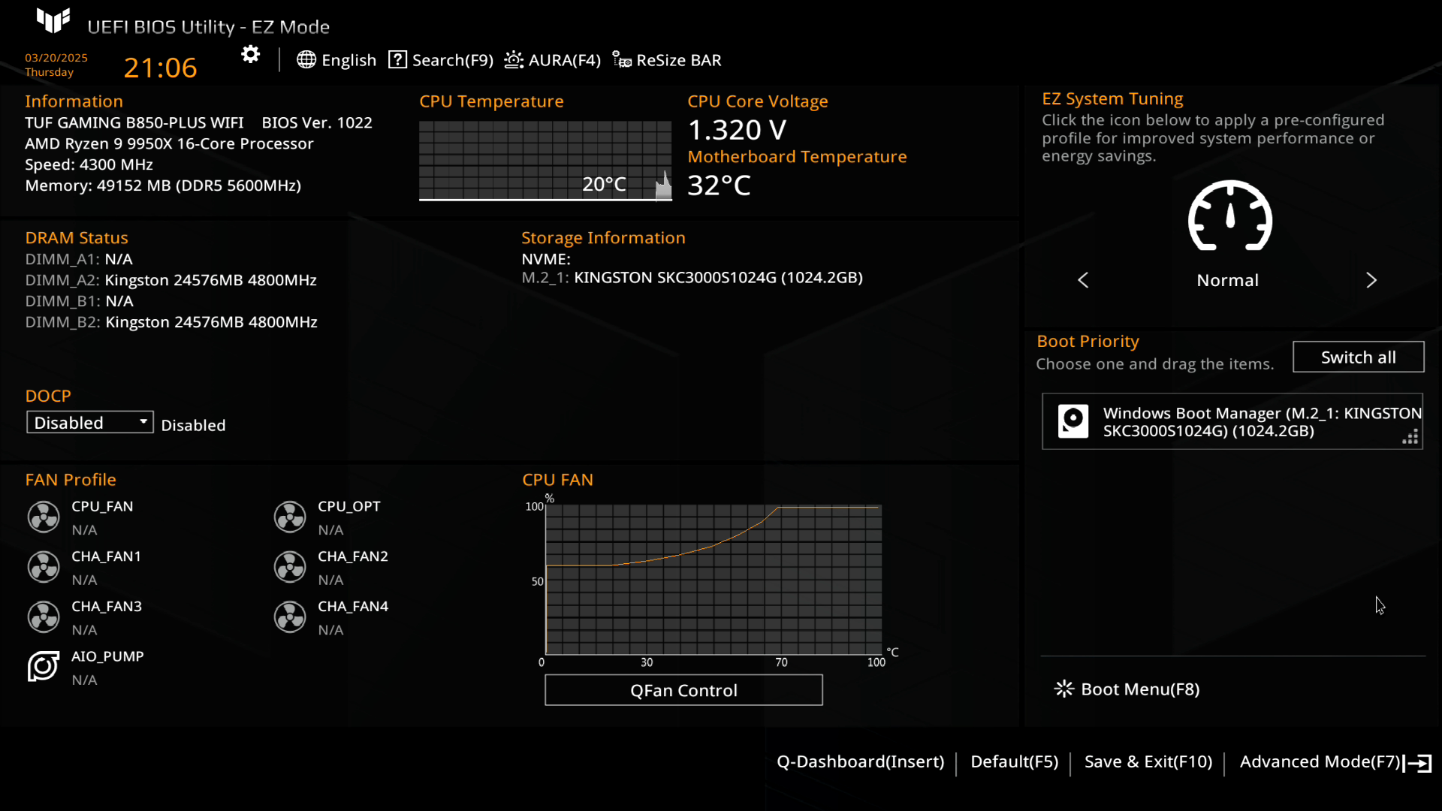
Task: Open the English language selector
Action: point(336,60)
